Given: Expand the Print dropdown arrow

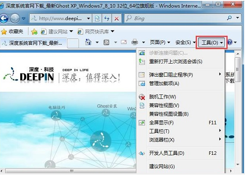Looking at the screenshot, I should [x=144, y=42].
